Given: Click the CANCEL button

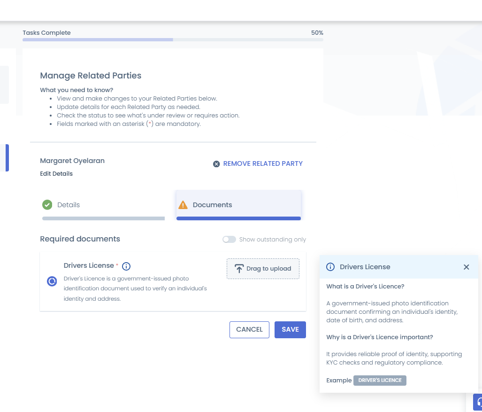Looking at the screenshot, I should tap(249, 329).
